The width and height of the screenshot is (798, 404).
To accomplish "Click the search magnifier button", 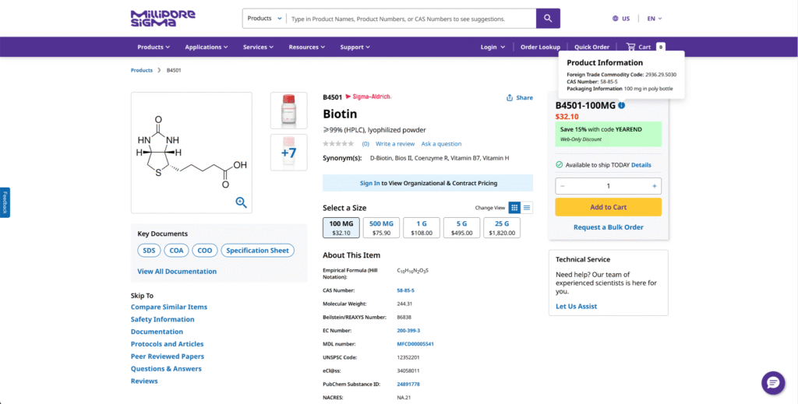I will 548,18.
